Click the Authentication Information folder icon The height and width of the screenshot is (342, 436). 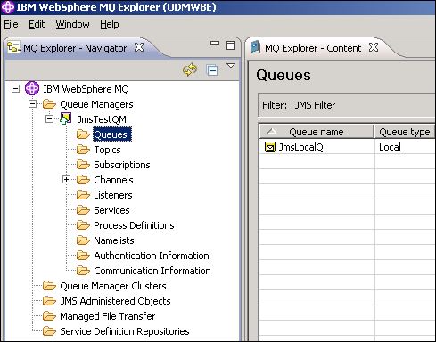tap(83, 256)
